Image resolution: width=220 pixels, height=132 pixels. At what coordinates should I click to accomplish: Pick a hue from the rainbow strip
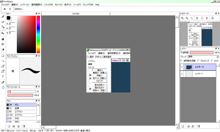click(38, 34)
